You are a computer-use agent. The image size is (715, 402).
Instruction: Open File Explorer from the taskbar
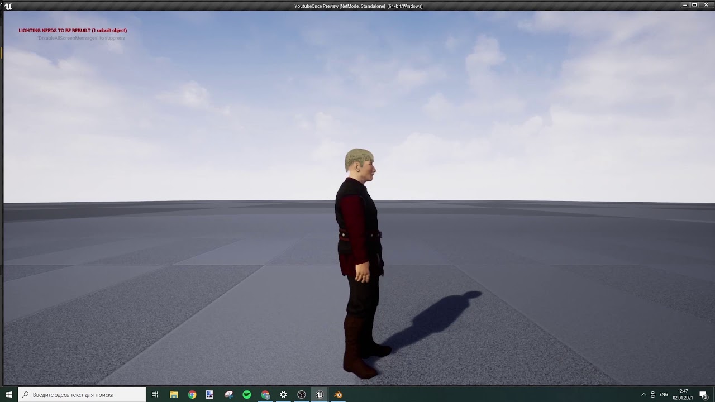coord(174,394)
